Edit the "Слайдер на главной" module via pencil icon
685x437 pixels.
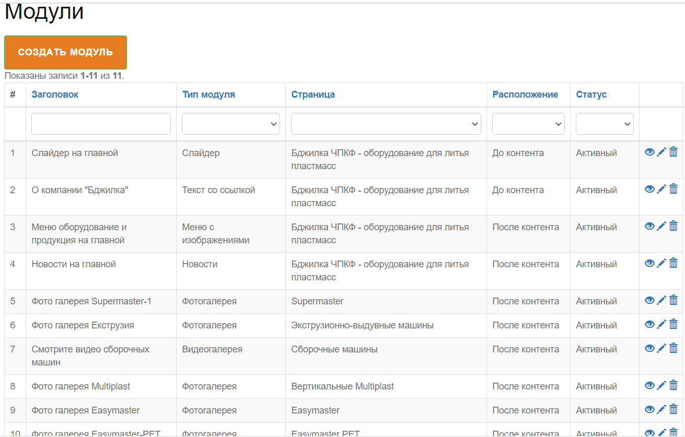point(661,152)
